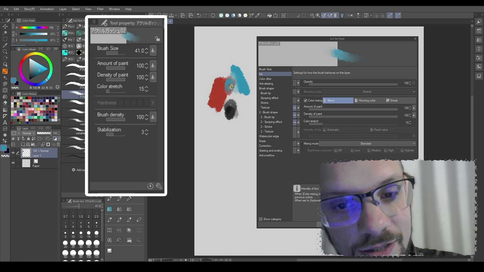Click the Layer 1 thumbnail

pos(26,153)
